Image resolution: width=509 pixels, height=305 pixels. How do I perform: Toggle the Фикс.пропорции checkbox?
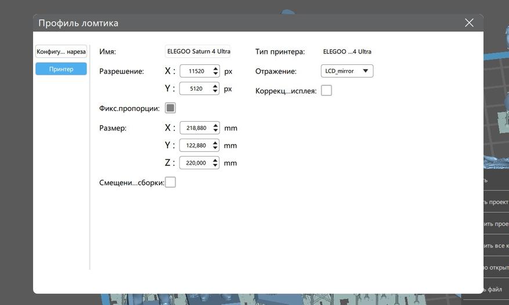click(x=171, y=108)
